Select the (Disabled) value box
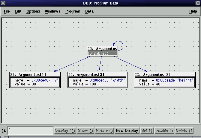The image size is (201, 138). pyautogui.click(x=102, y=53)
